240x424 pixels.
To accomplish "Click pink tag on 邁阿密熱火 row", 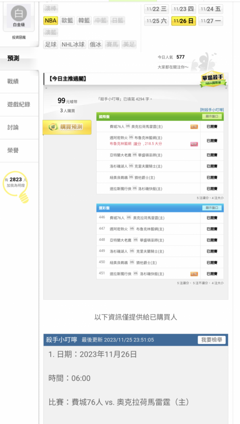I will click(194, 144).
